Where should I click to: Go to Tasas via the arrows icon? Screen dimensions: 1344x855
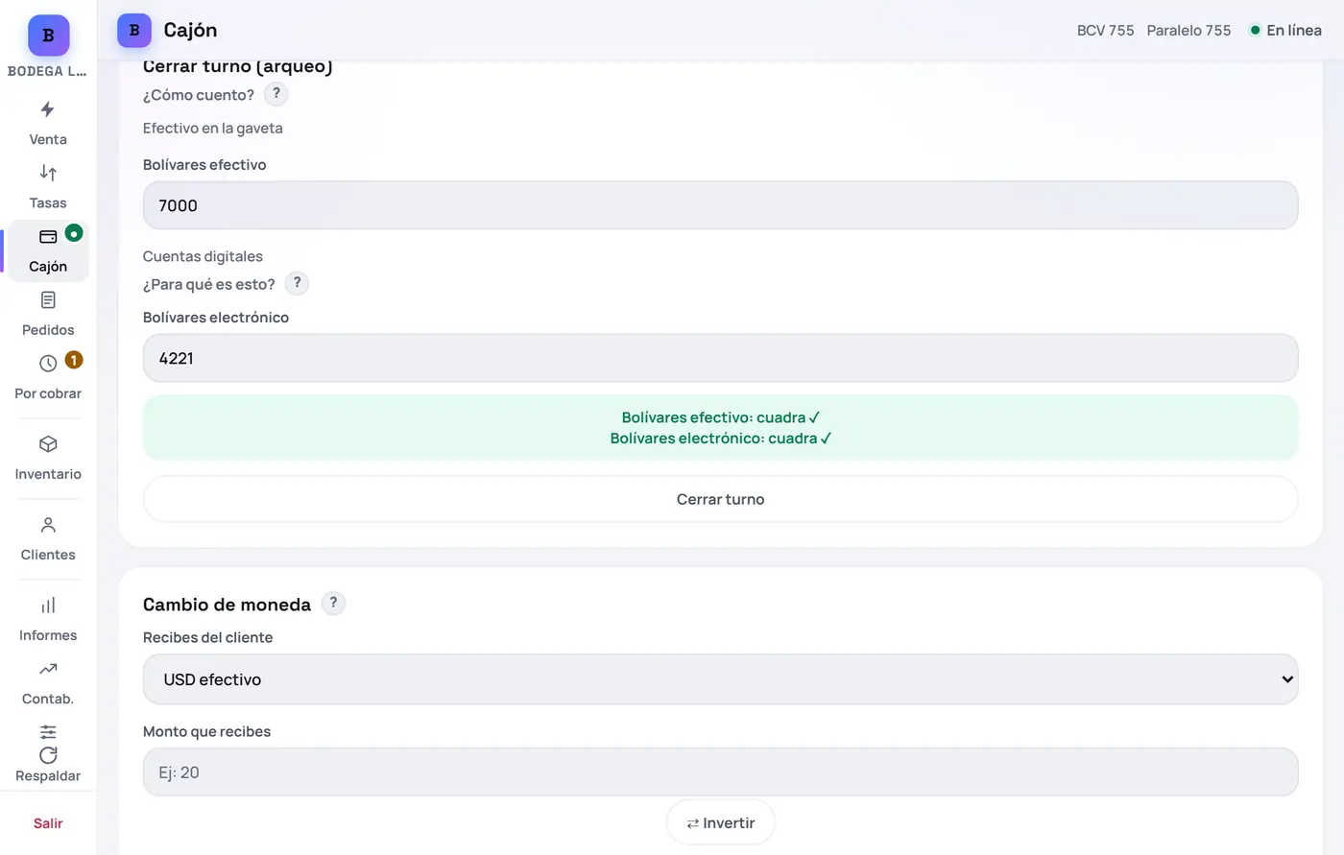(48, 173)
